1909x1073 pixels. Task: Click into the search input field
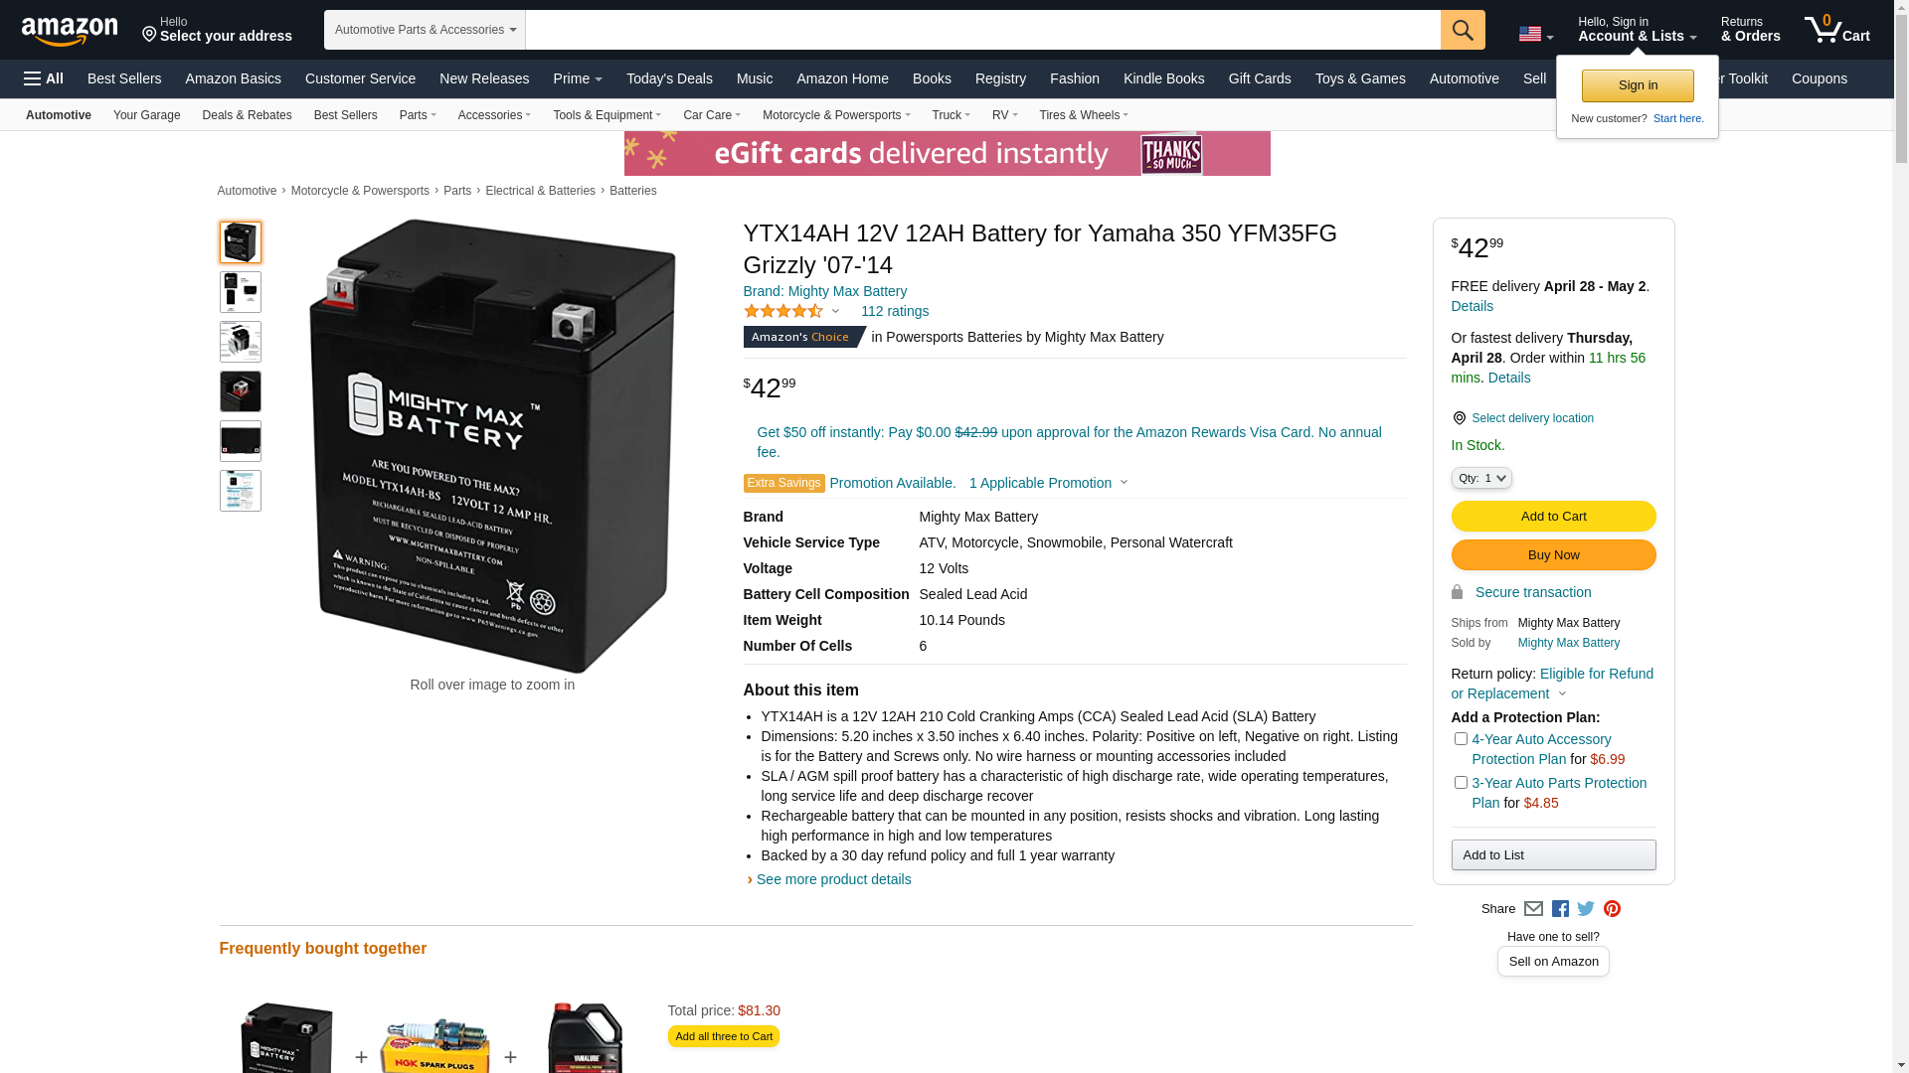tap(982, 30)
